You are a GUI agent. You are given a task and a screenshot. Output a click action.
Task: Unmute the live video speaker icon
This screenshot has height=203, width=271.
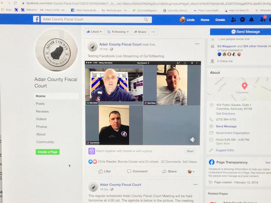(x=193, y=140)
